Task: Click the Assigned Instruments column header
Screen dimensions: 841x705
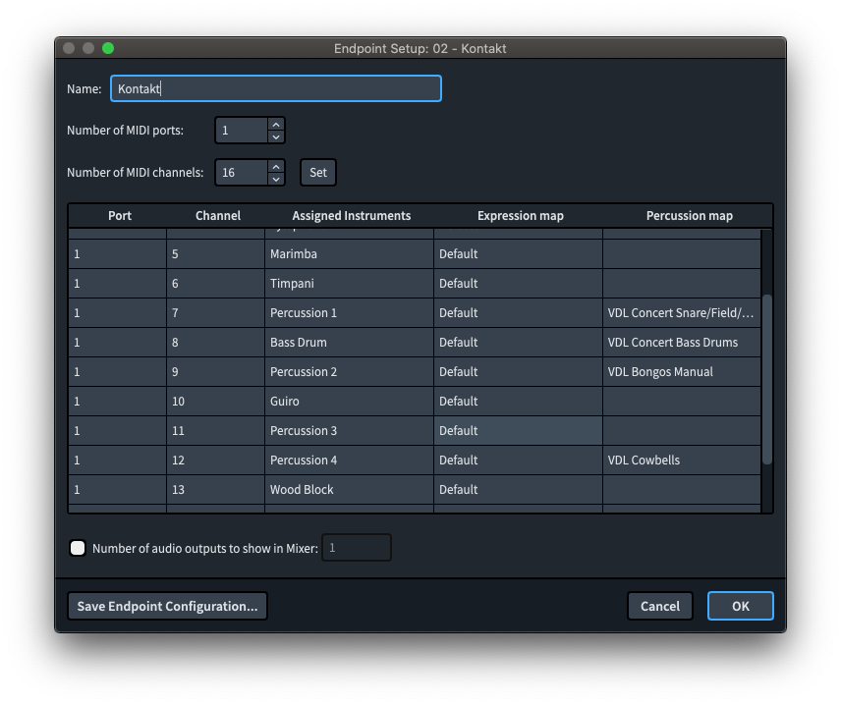Action: (352, 215)
